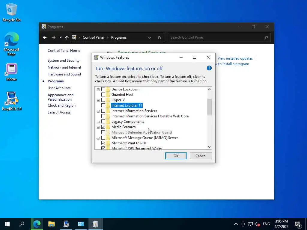Expand Internet Information Services node

(98, 111)
